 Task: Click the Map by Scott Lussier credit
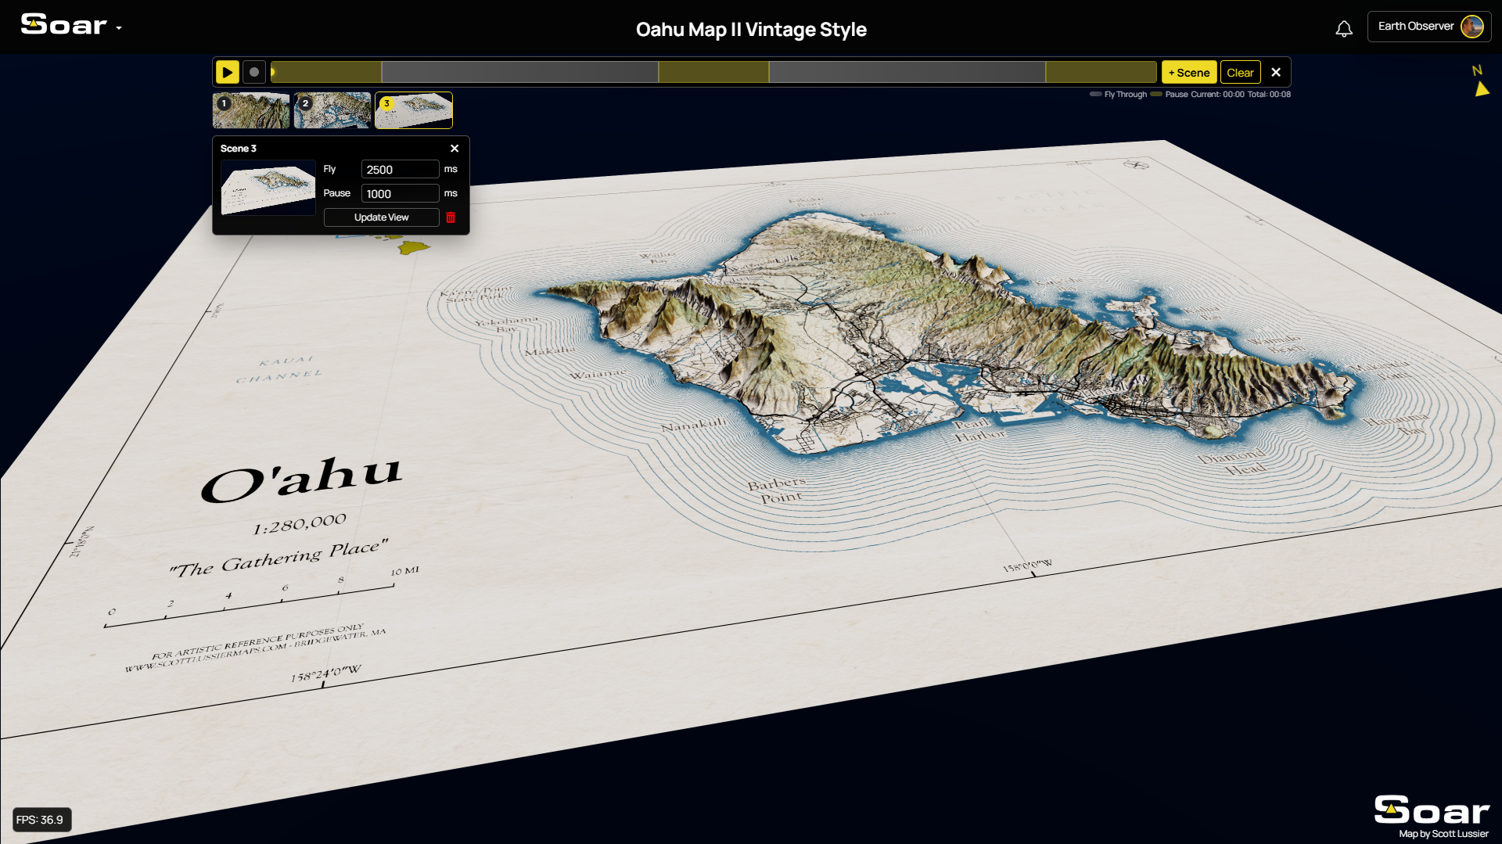[1443, 834]
